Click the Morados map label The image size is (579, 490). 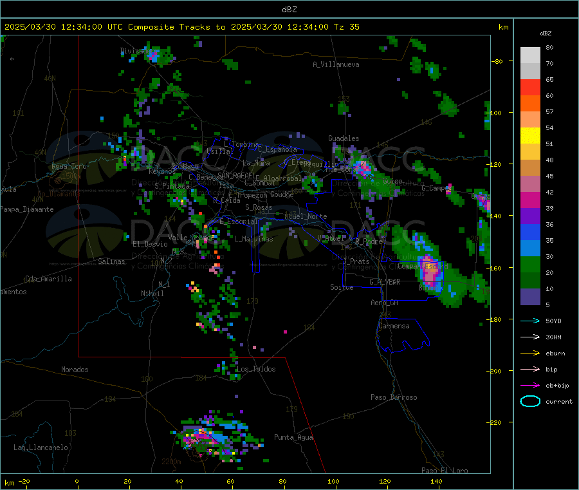[75, 370]
